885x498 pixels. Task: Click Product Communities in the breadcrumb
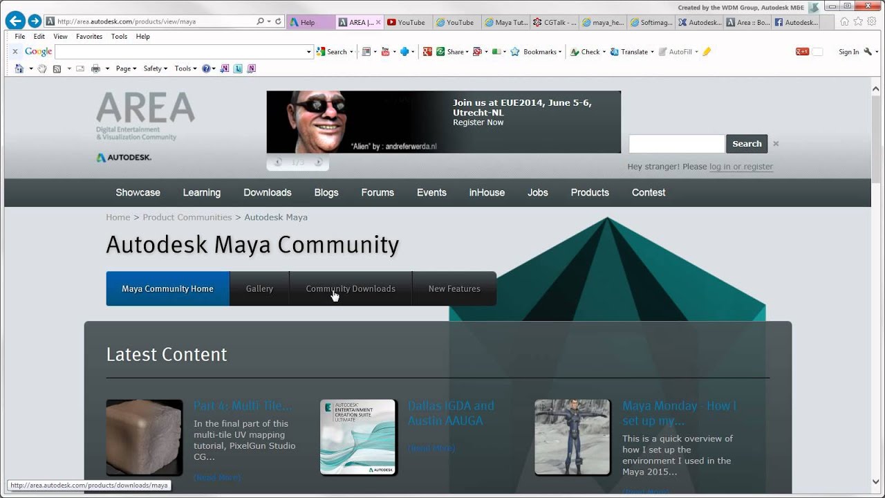(x=187, y=217)
